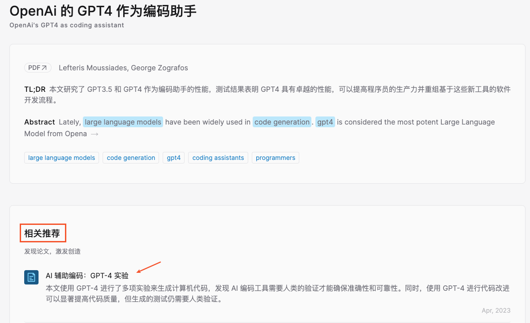The width and height of the screenshot is (530, 323).
Task: Open the PDF link button
Action: (38, 68)
